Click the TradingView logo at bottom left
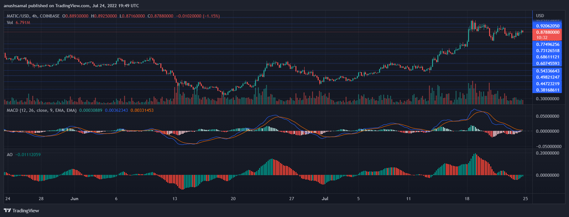Screen dimensions: 569x217 (21, 210)
